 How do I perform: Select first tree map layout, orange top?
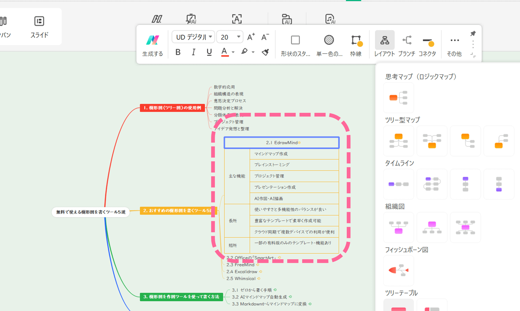coord(399,141)
